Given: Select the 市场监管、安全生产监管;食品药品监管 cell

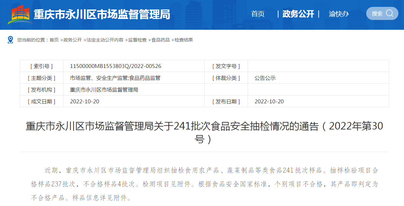Looking at the screenshot, I should (x=115, y=78).
